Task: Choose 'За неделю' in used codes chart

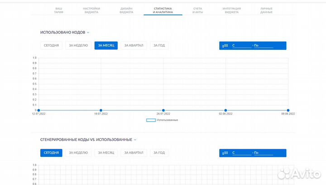Action: coord(77,46)
